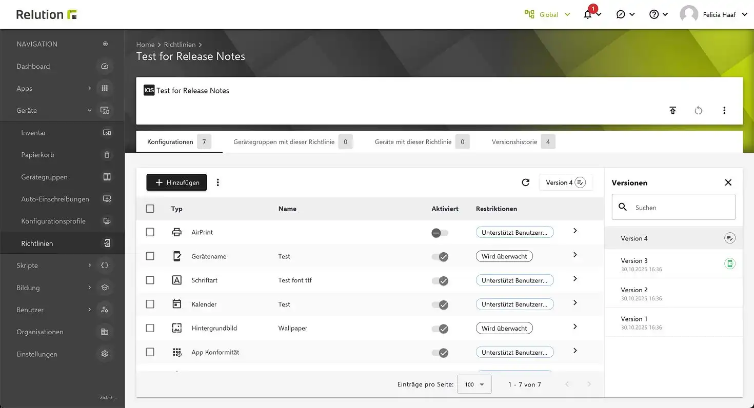Click the Einstellungen gear icon
This screenshot has height=408, width=754.
pos(105,354)
